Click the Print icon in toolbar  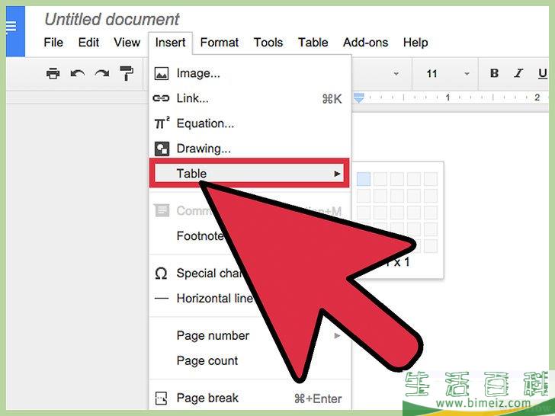(53, 73)
